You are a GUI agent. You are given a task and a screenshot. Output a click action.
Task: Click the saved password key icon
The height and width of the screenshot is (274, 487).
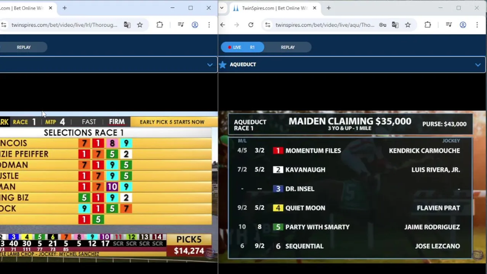[x=383, y=25]
